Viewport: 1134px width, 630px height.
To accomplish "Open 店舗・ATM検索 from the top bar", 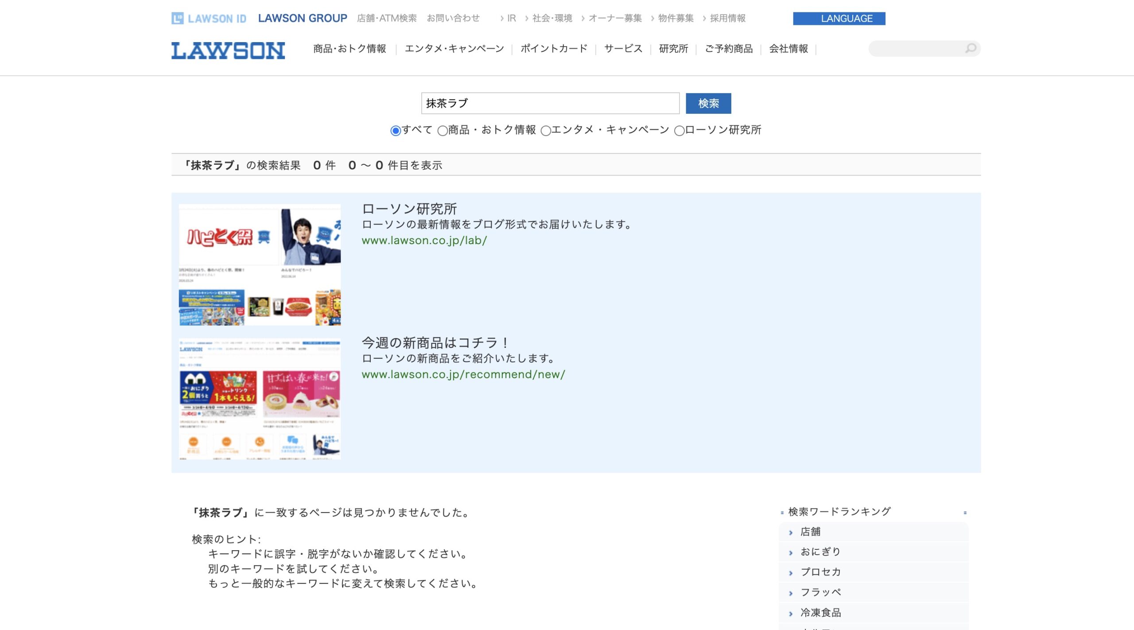I will pyautogui.click(x=387, y=18).
